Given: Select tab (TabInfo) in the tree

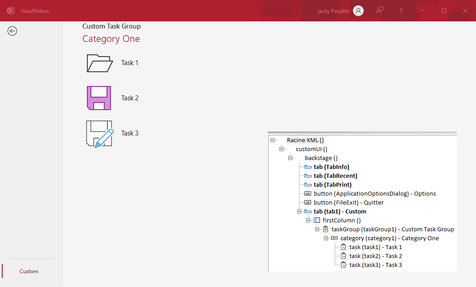Looking at the screenshot, I should 331,167.
